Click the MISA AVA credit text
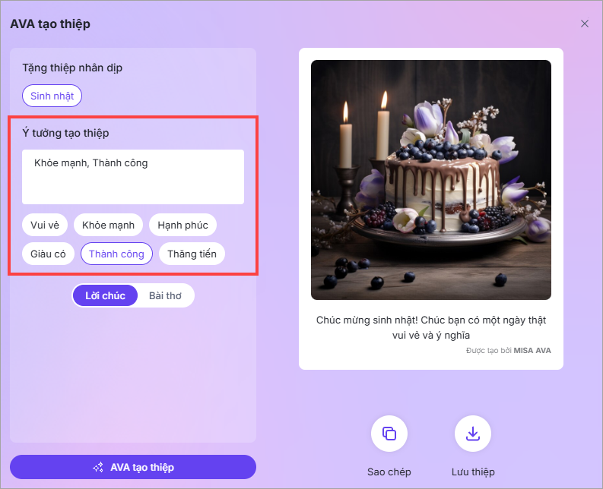The width and height of the screenshot is (603, 489). pyautogui.click(x=532, y=350)
